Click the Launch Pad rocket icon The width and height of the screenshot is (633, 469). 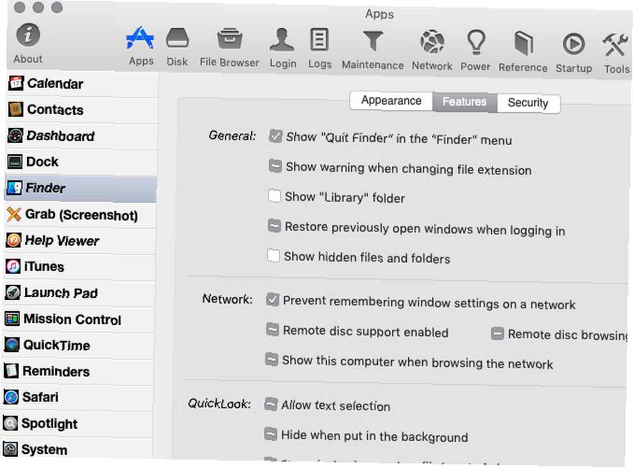click(x=13, y=292)
